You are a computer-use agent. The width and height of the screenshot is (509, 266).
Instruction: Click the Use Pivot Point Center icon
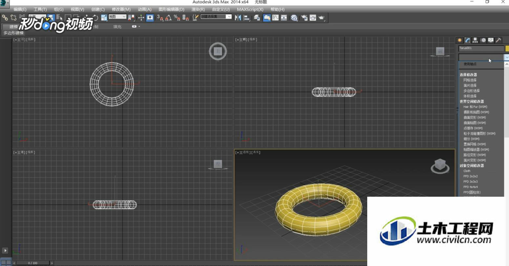(131, 18)
